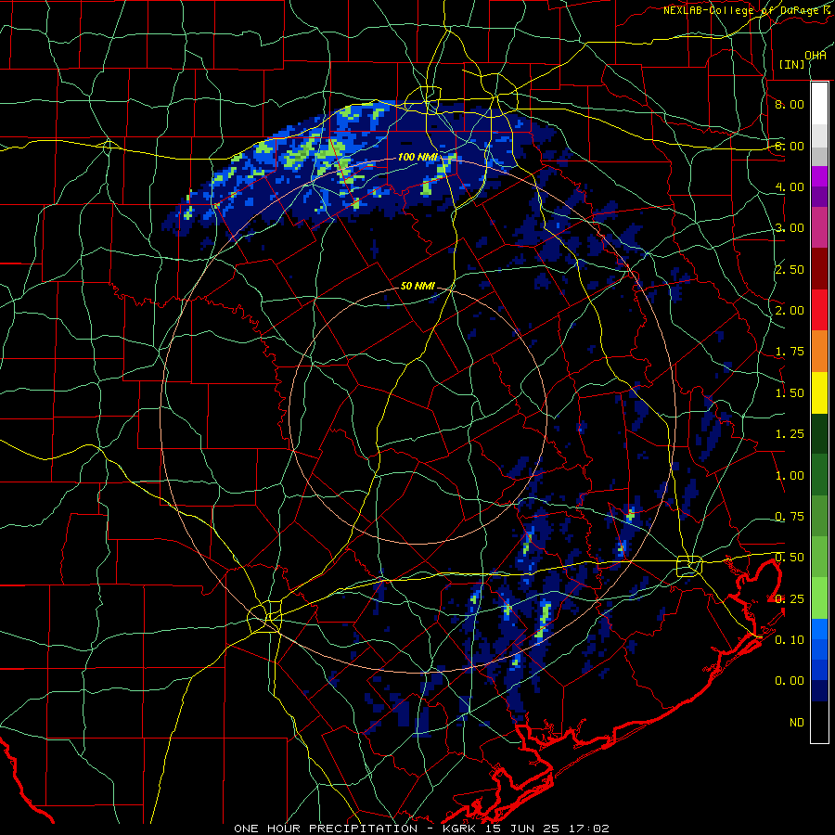Image resolution: width=835 pixels, height=835 pixels.
Task: Click the 8.00 legend value
Action: pos(790,104)
